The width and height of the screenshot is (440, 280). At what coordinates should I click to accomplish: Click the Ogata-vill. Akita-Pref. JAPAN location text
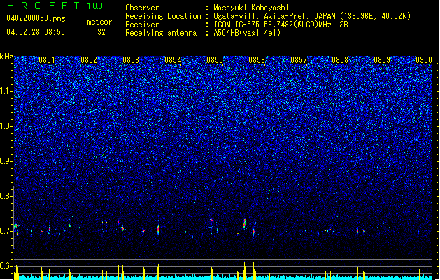(x=312, y=16)
